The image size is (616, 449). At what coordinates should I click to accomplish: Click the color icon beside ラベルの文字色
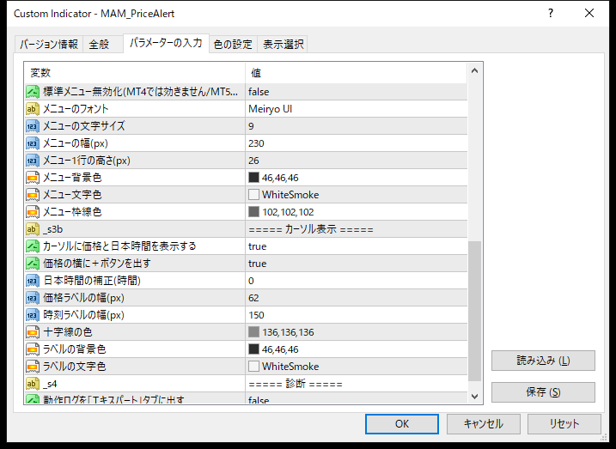[33, 367]
